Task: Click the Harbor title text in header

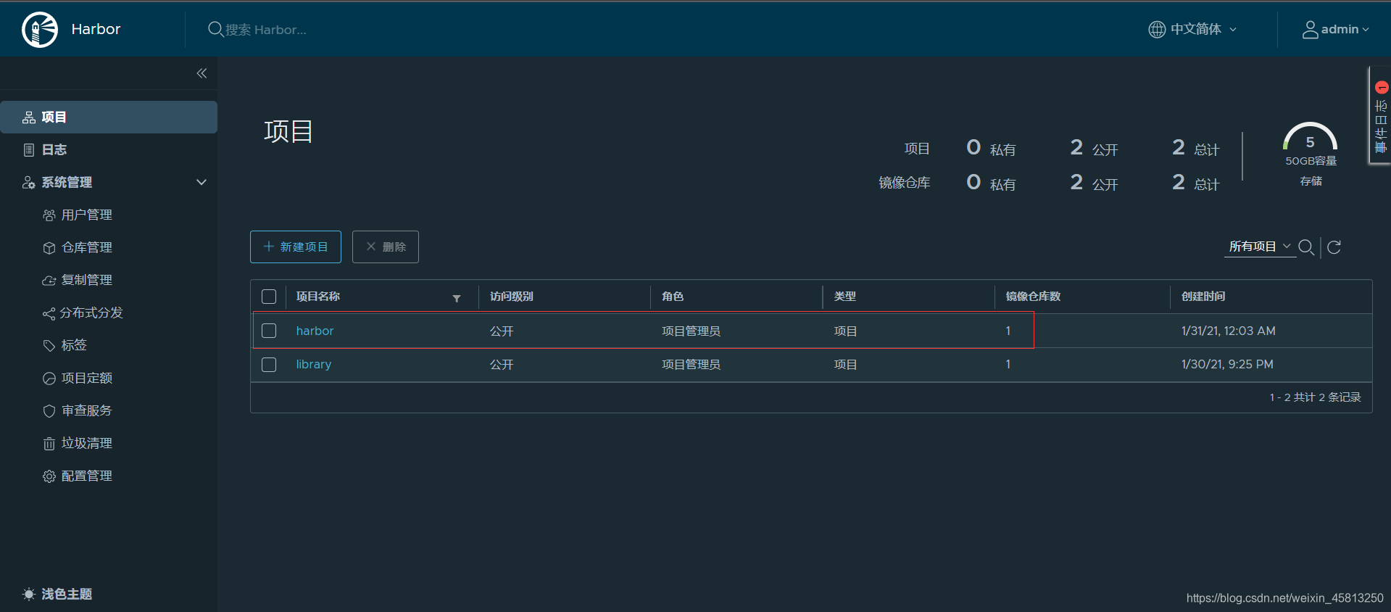Action: tap(96, 29)
